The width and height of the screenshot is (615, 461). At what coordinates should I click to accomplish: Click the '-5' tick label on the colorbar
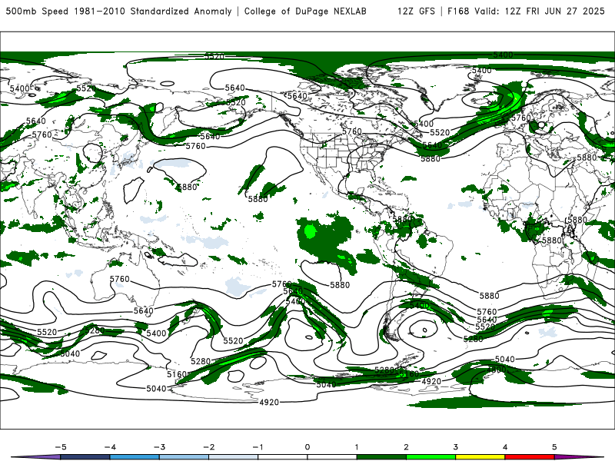coord(61,447)
